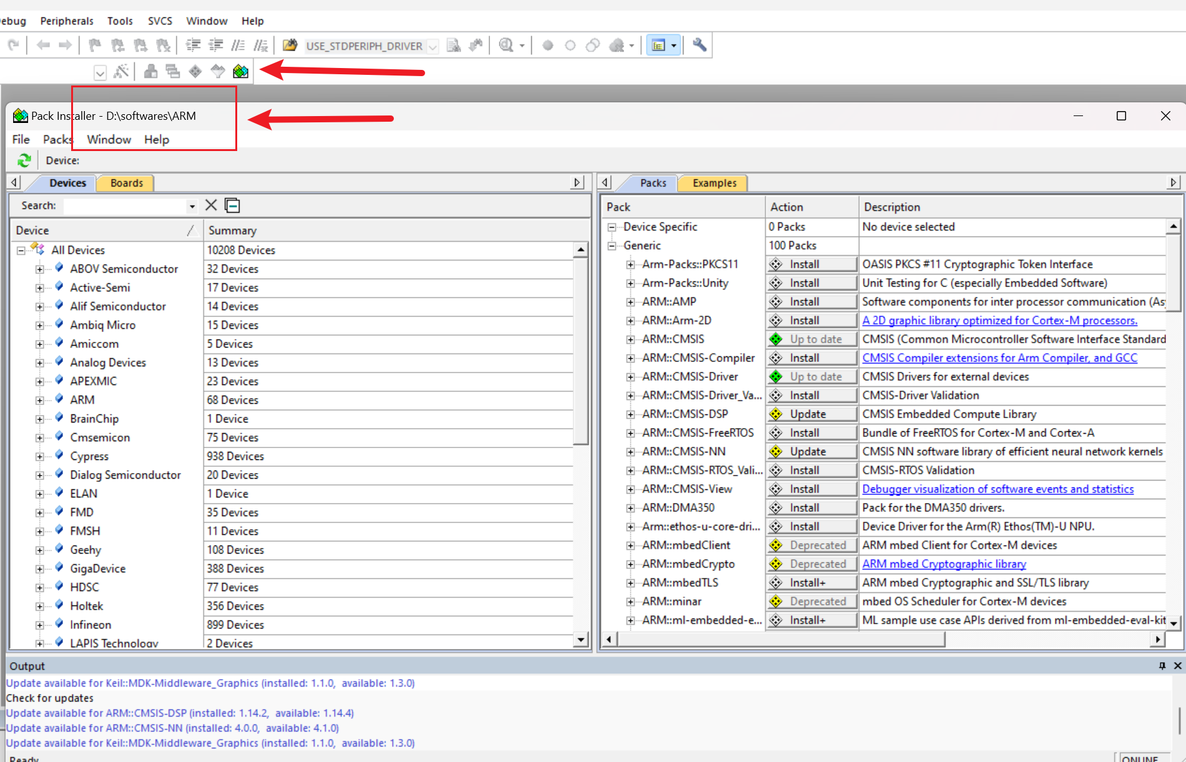Switch to the Boards tab

pos(126,183)
